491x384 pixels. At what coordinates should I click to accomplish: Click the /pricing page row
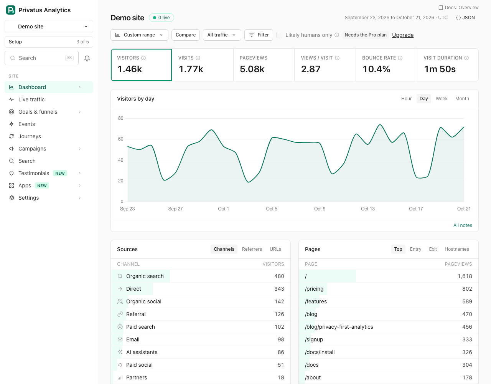389,289
